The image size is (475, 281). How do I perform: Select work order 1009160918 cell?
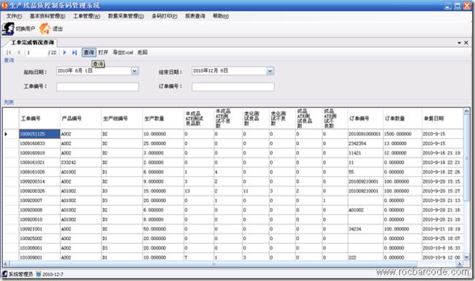tap(39, 153)
